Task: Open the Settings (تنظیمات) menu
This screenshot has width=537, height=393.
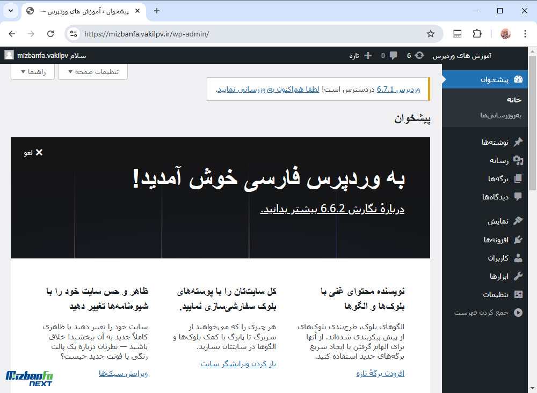Action: [485, 294]
